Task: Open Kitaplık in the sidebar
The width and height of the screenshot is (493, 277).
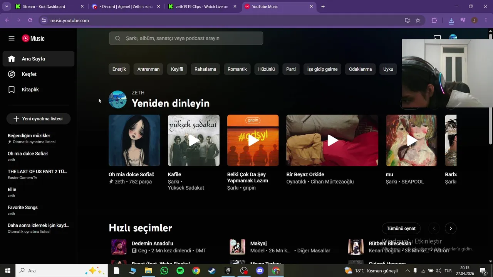Action: (x=39, y=90)
